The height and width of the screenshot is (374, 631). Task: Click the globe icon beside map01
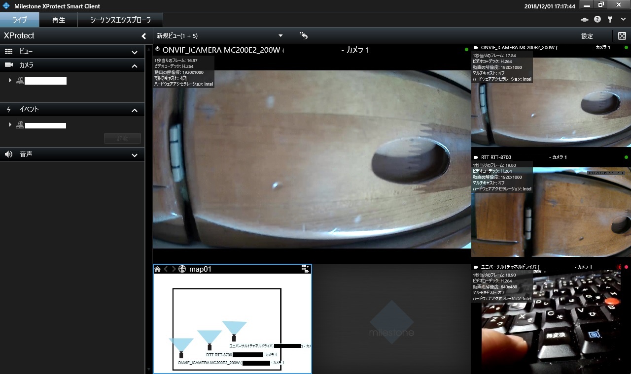[x=182, y=269]
